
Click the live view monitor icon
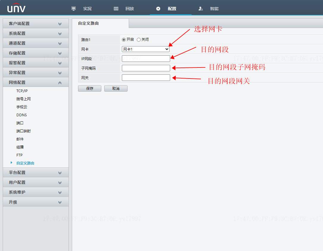pos(74,9)
